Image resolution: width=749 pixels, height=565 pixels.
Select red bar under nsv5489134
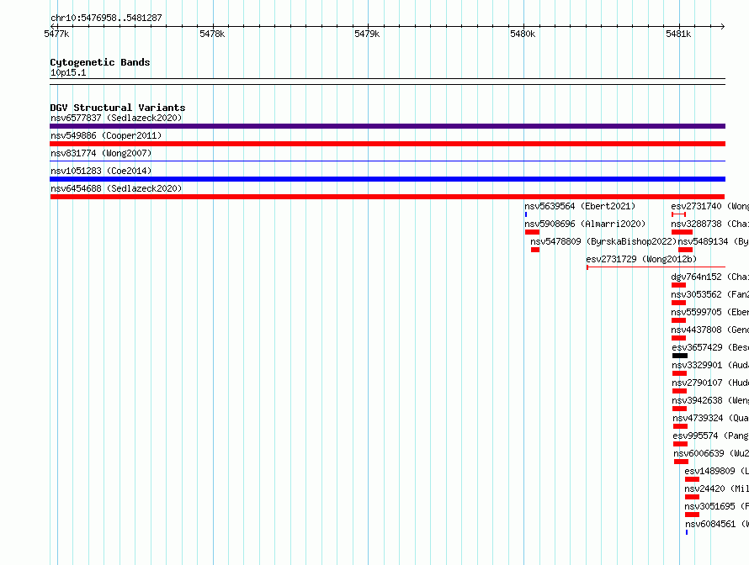686,250
